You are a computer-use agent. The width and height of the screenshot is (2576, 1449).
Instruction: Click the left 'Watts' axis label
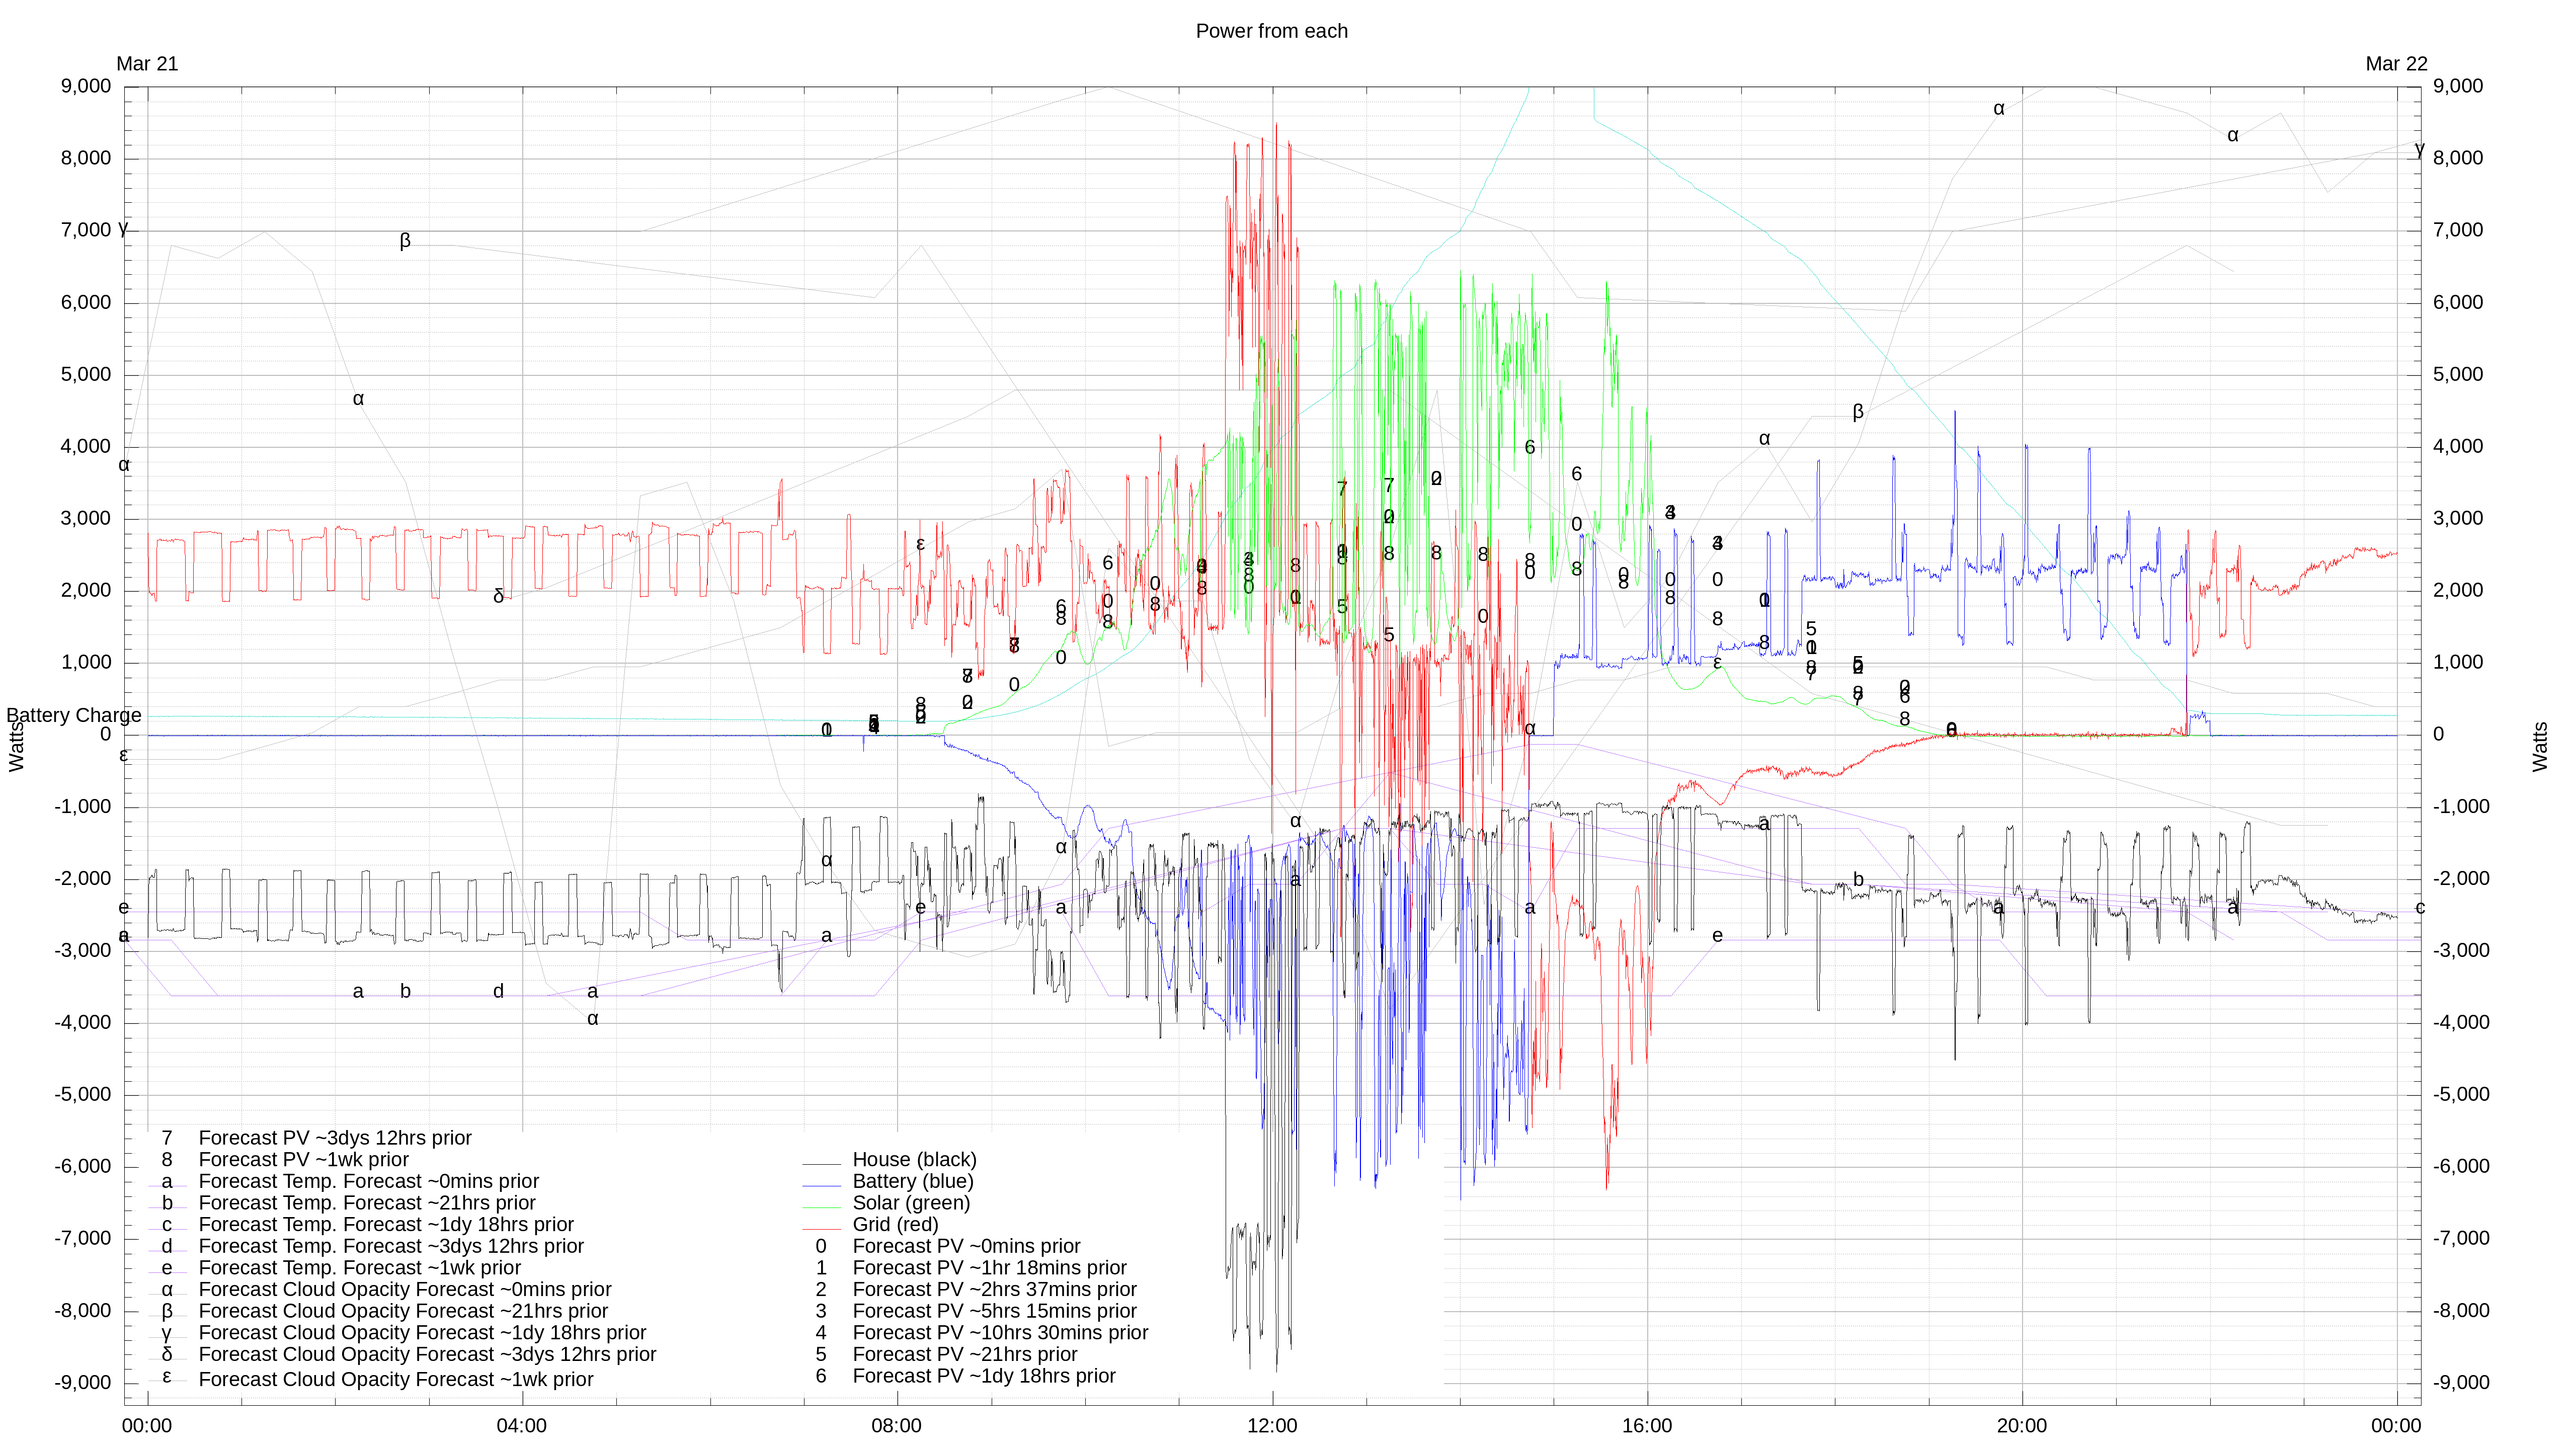(16, 747)
